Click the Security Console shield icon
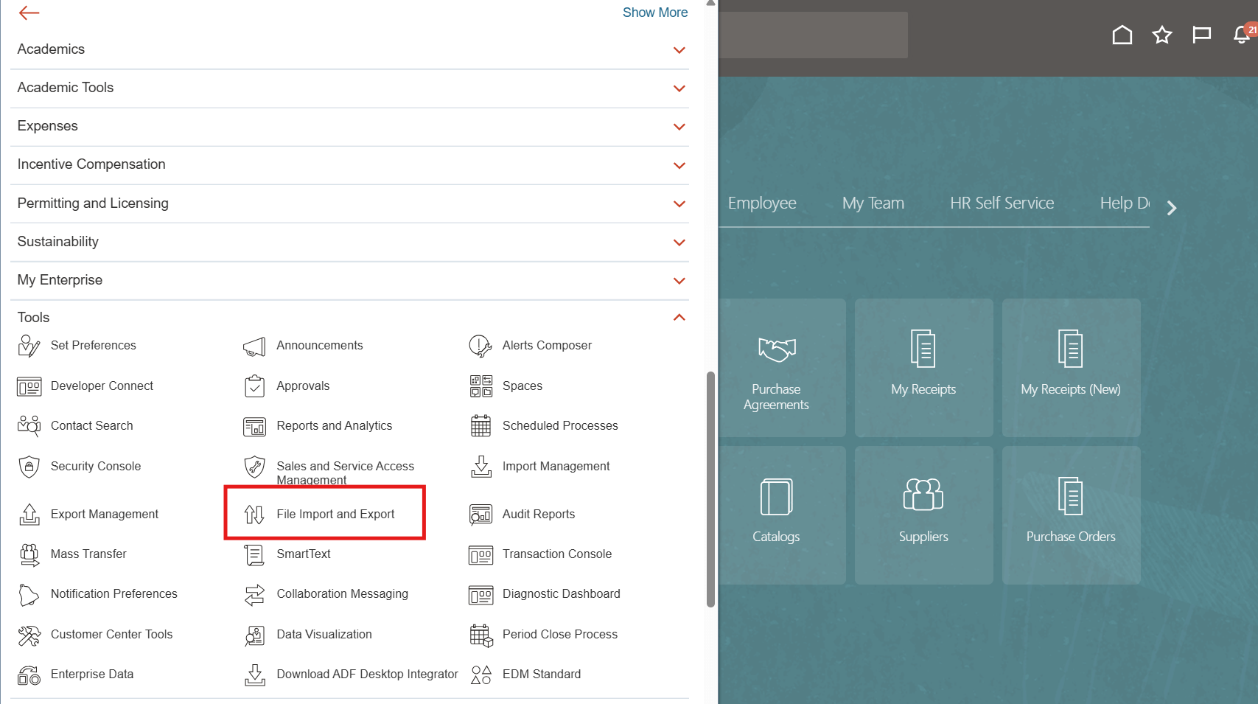 (29, 467)
